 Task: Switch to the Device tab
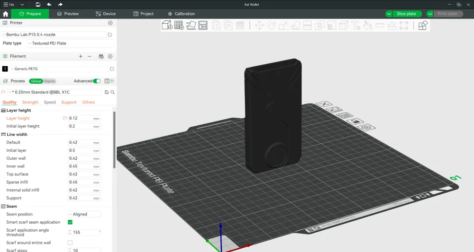(x=106, y=14)
